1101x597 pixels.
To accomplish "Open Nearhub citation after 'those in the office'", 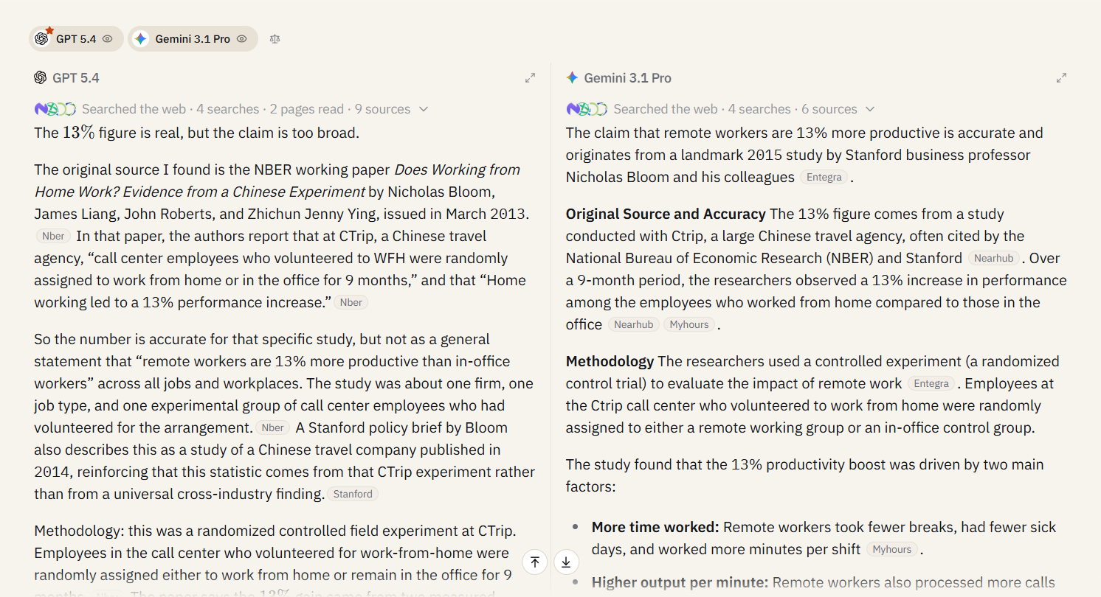I will (x=634, y=325).
